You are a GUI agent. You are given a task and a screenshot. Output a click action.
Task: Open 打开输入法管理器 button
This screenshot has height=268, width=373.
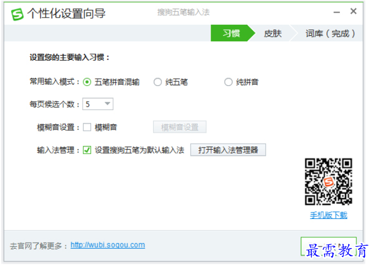coord(228,150)
